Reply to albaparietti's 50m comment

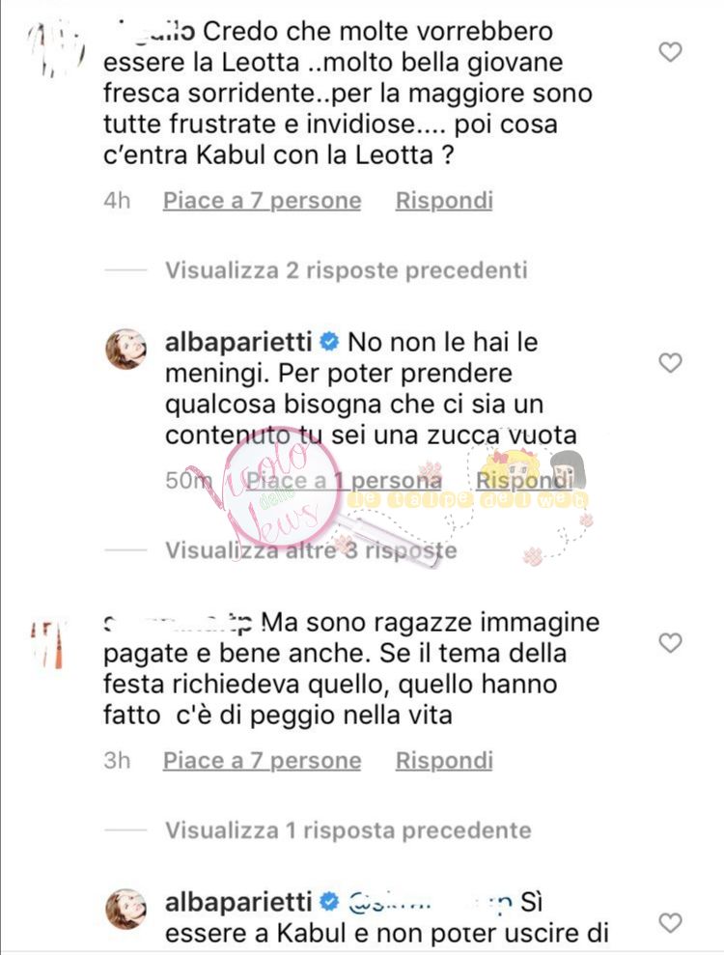[x=523, y=481]
